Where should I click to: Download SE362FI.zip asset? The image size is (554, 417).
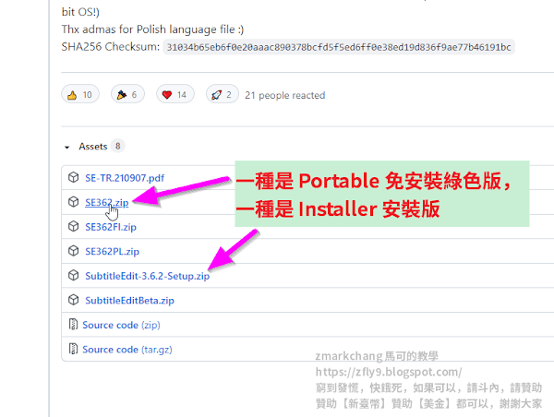(111, 227)
